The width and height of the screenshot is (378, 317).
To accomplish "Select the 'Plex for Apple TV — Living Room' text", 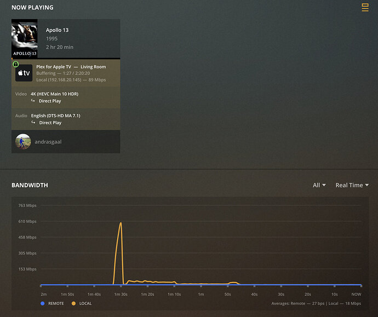I will pos(71,67).
